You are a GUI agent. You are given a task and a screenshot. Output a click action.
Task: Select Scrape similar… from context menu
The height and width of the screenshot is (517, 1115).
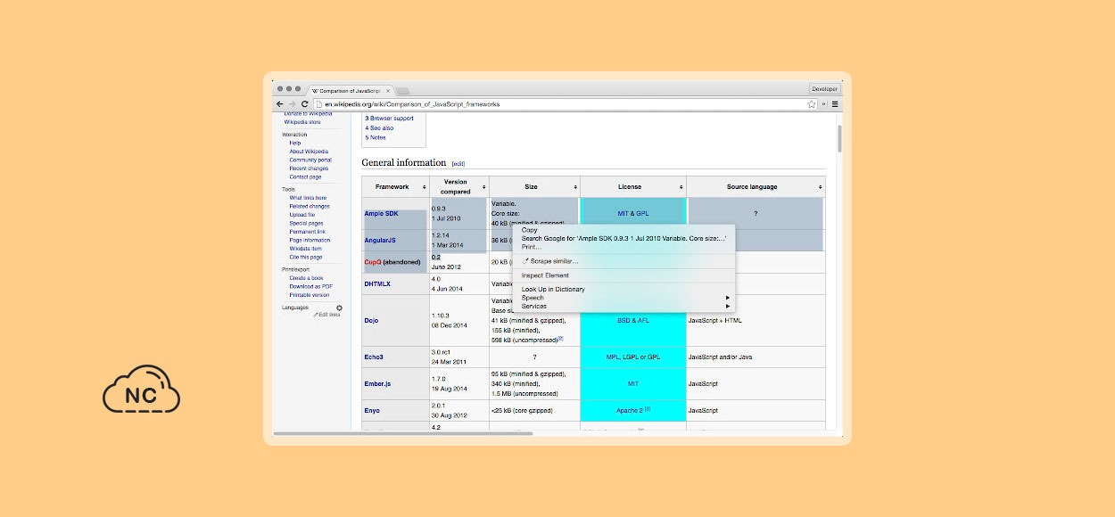[624, 260]
